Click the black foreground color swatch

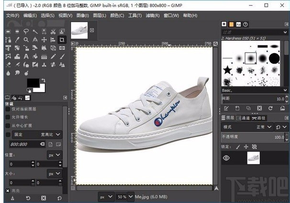pos(33,83)
